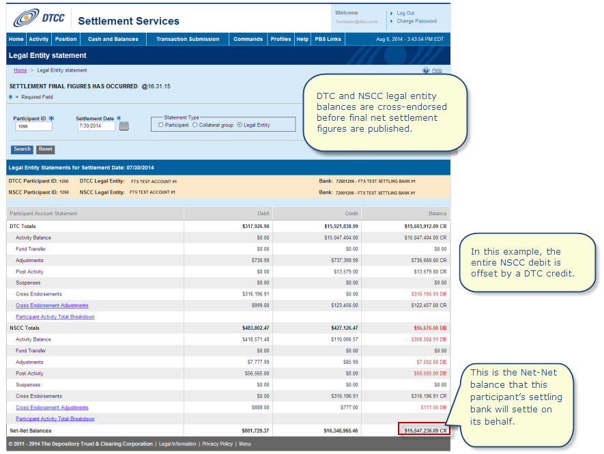604x454 pixels.
Task: Click the DTC Totals row label
Action: 23,226
